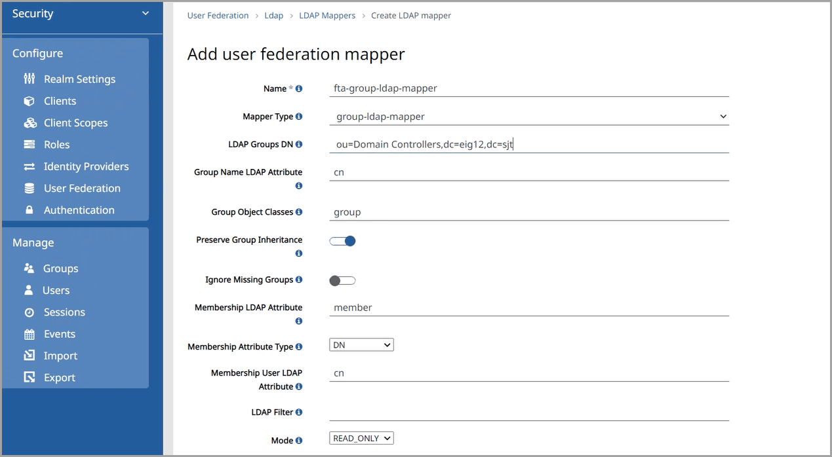The width and height of the screenshot is (832, 457).
Task: Open the Mode READ_ONLY dropdown
Action: click(361, 439)
